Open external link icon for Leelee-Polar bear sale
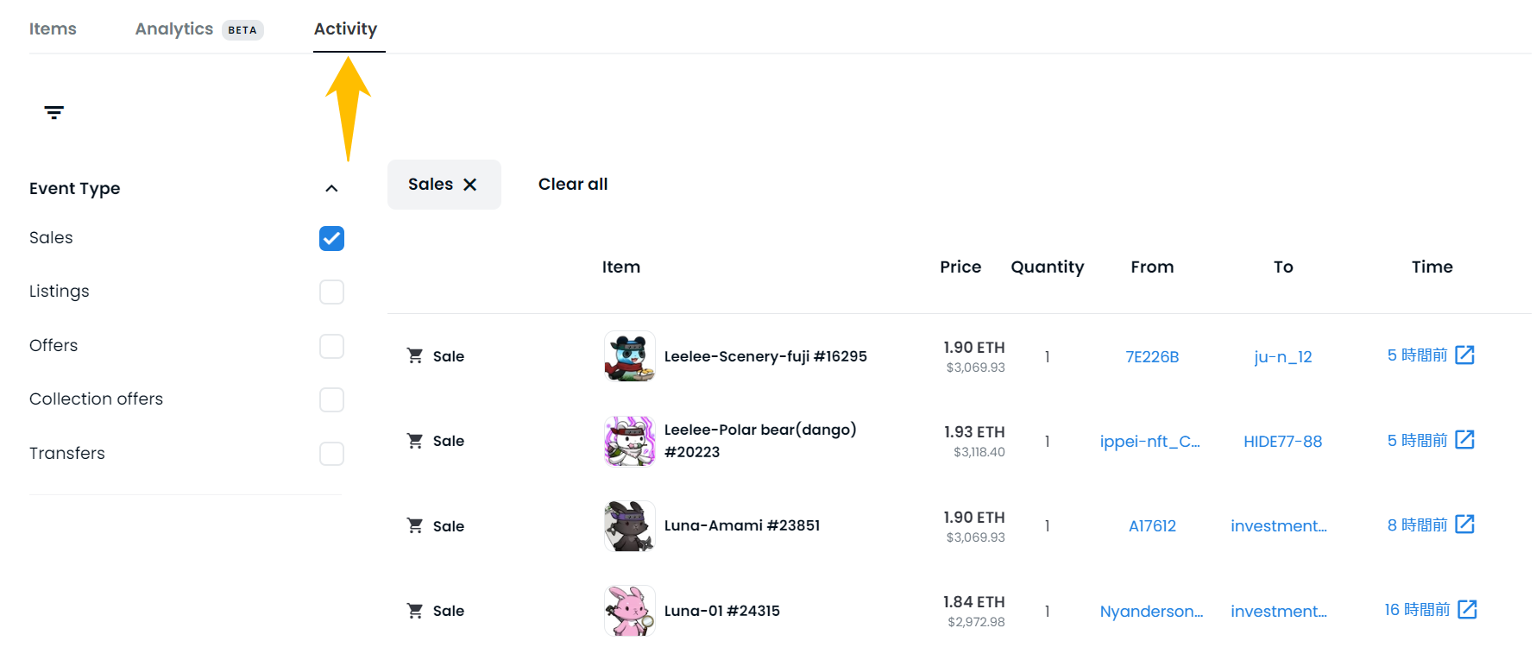The image size is (1536, 647). (x=1465, y=440)
